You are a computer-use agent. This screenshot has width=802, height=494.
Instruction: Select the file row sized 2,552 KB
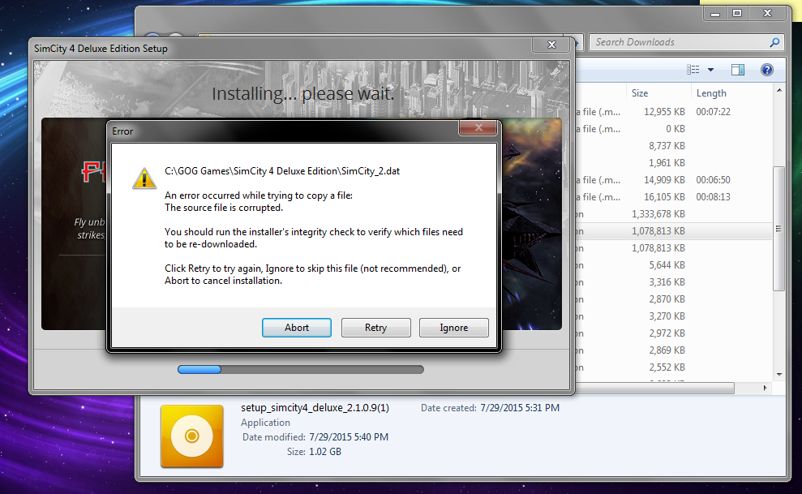click(674, 367)
